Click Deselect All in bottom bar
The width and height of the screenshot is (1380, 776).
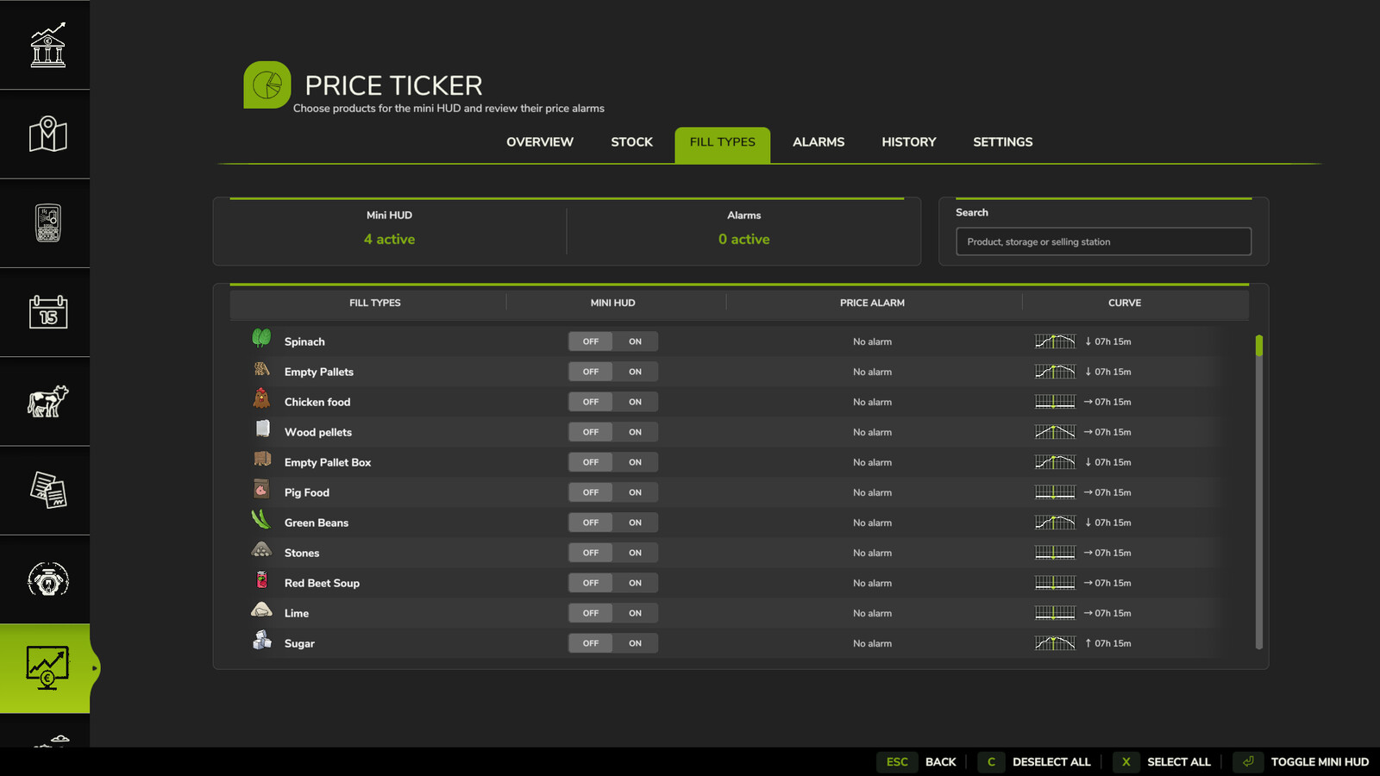(x=1034, y=761)
